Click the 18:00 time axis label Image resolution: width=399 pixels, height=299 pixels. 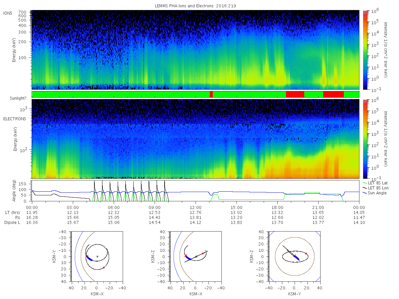click(277, 207)
